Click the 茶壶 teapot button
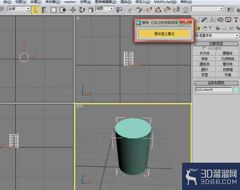The width and height of the screenshot is (240, 190). (x=205, y=75)
